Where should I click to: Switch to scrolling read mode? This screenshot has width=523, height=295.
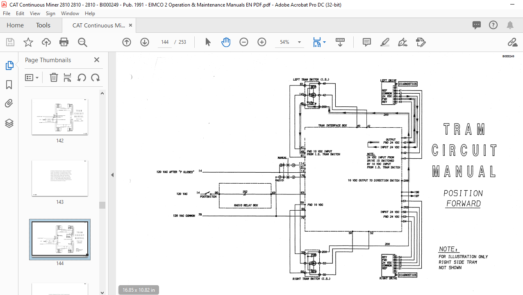click(340, 42)
